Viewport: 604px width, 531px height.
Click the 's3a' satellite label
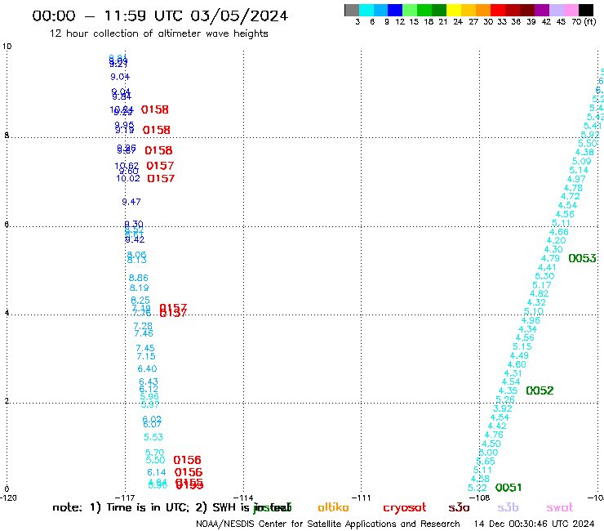pos(459,508)
